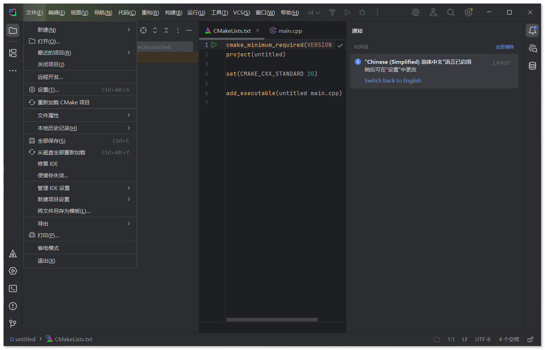This screenshot has width=545, height=350.
Task: Start debugging with the bug icon
Action: coord(362,13)
